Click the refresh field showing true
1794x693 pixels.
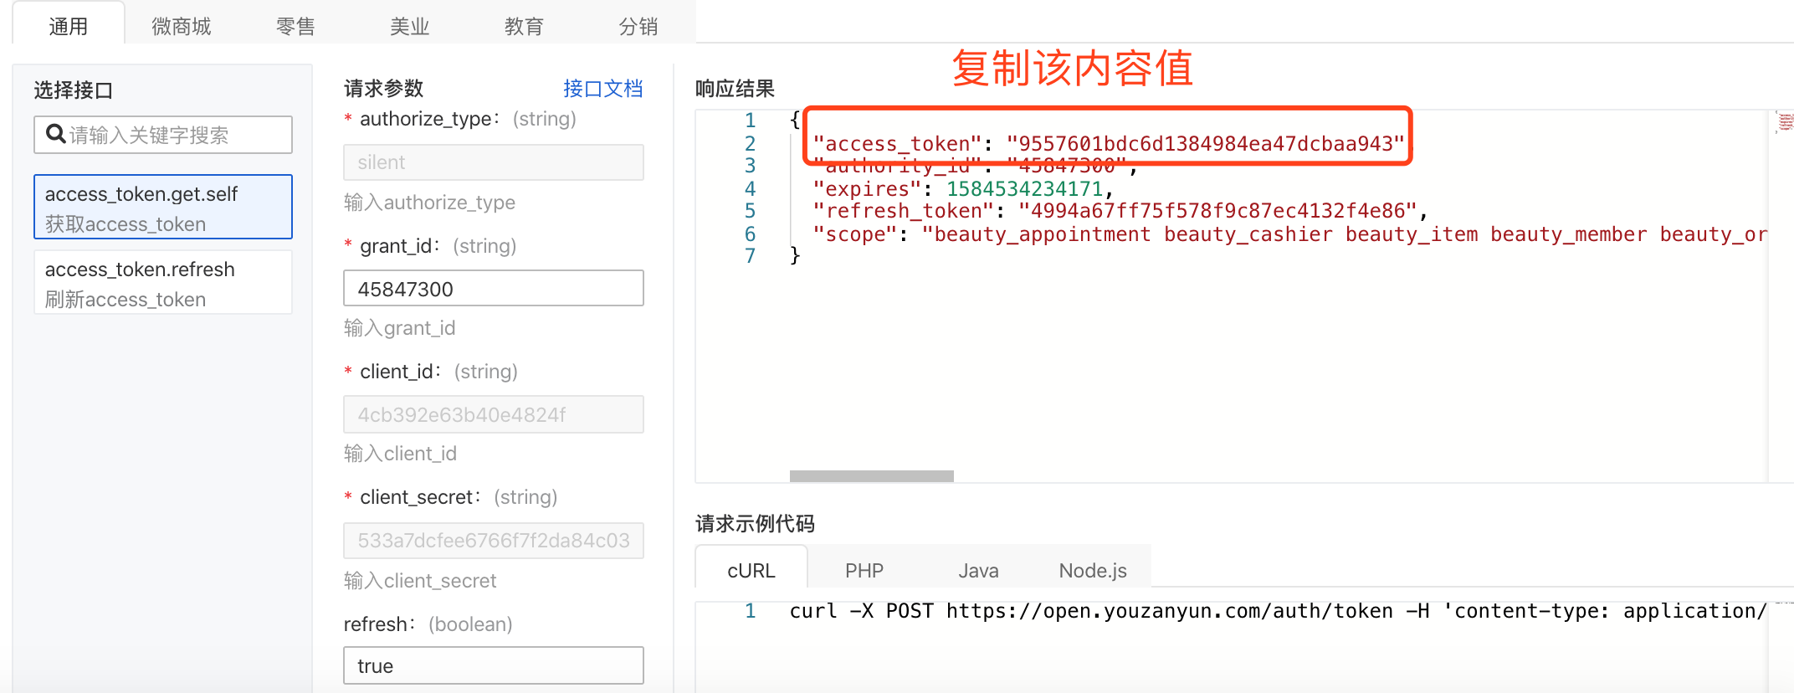(494, 665)
